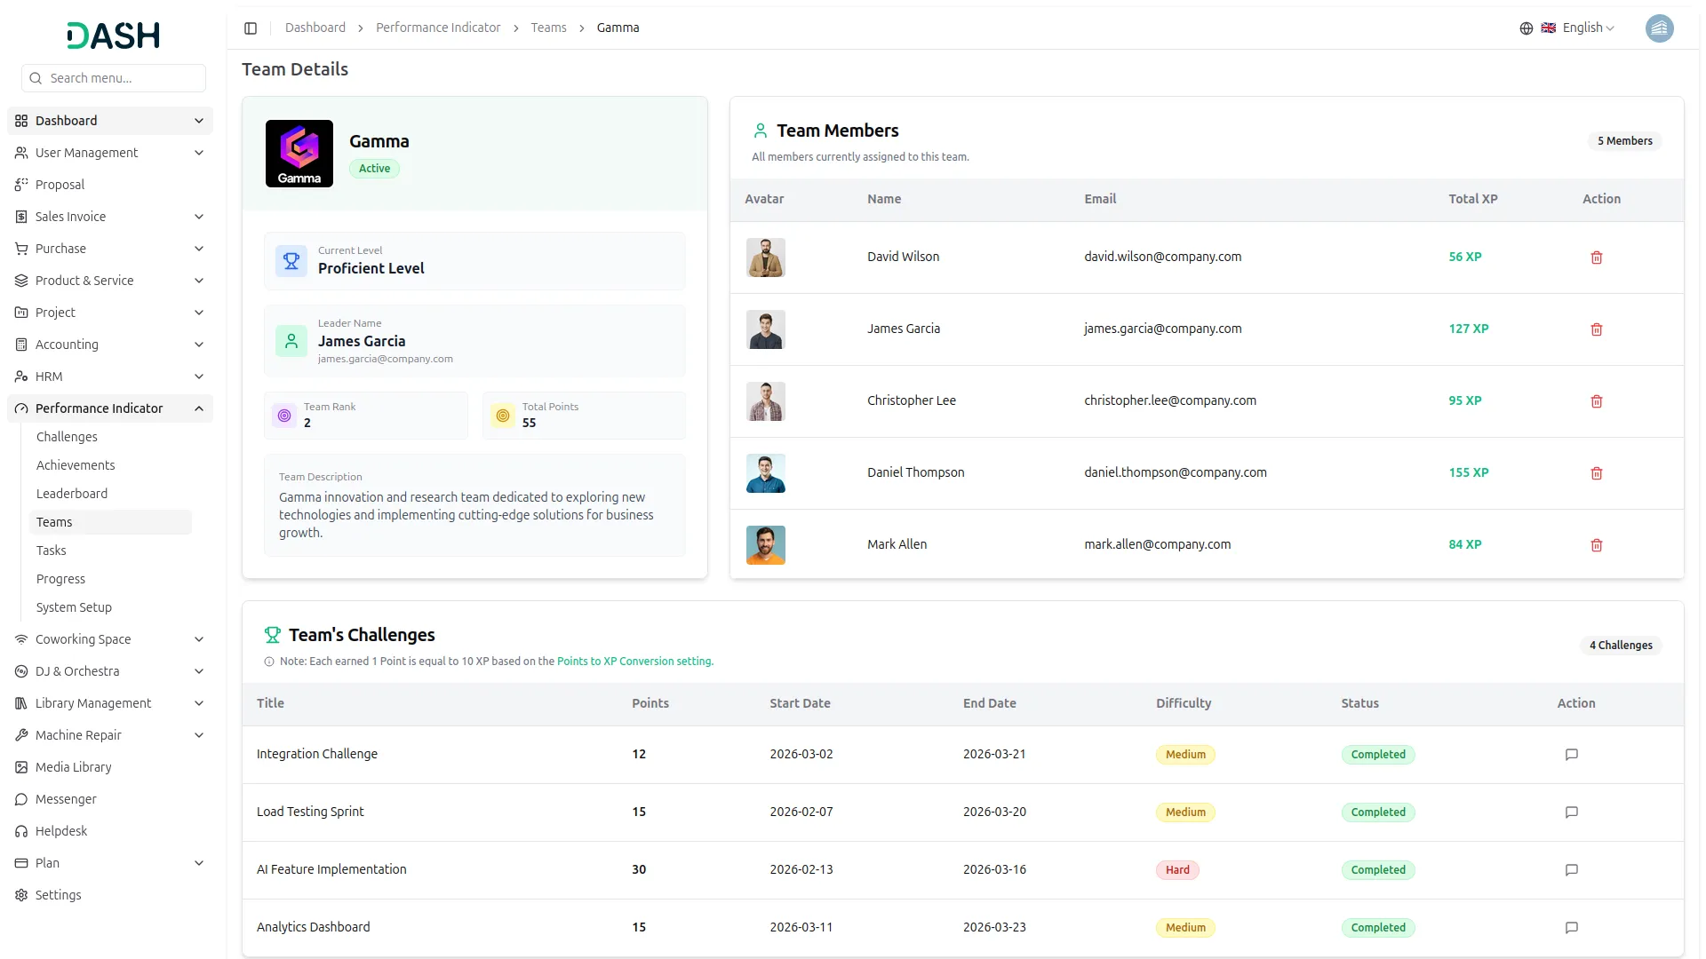1706x959 pixels.
Task: Remove Mark Allen using trash icon
Action: pyautogui.click(x=1596, y=545)
